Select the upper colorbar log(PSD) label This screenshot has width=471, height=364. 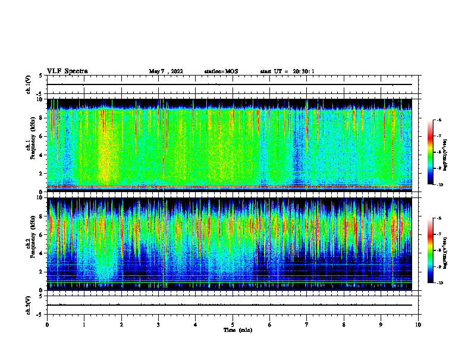(x=445, y=155)
